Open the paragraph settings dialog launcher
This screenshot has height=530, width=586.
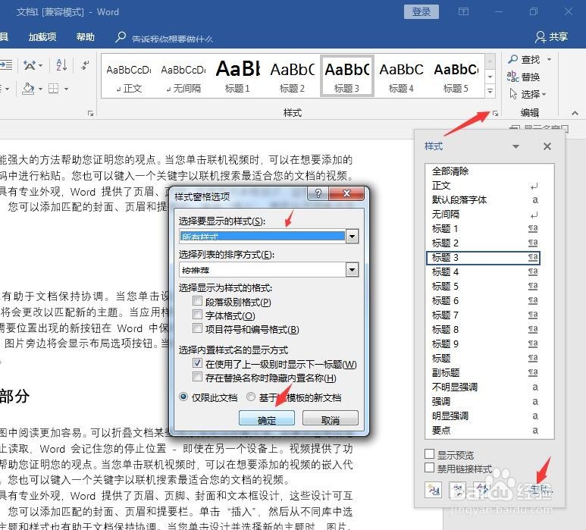coord(90,113)
